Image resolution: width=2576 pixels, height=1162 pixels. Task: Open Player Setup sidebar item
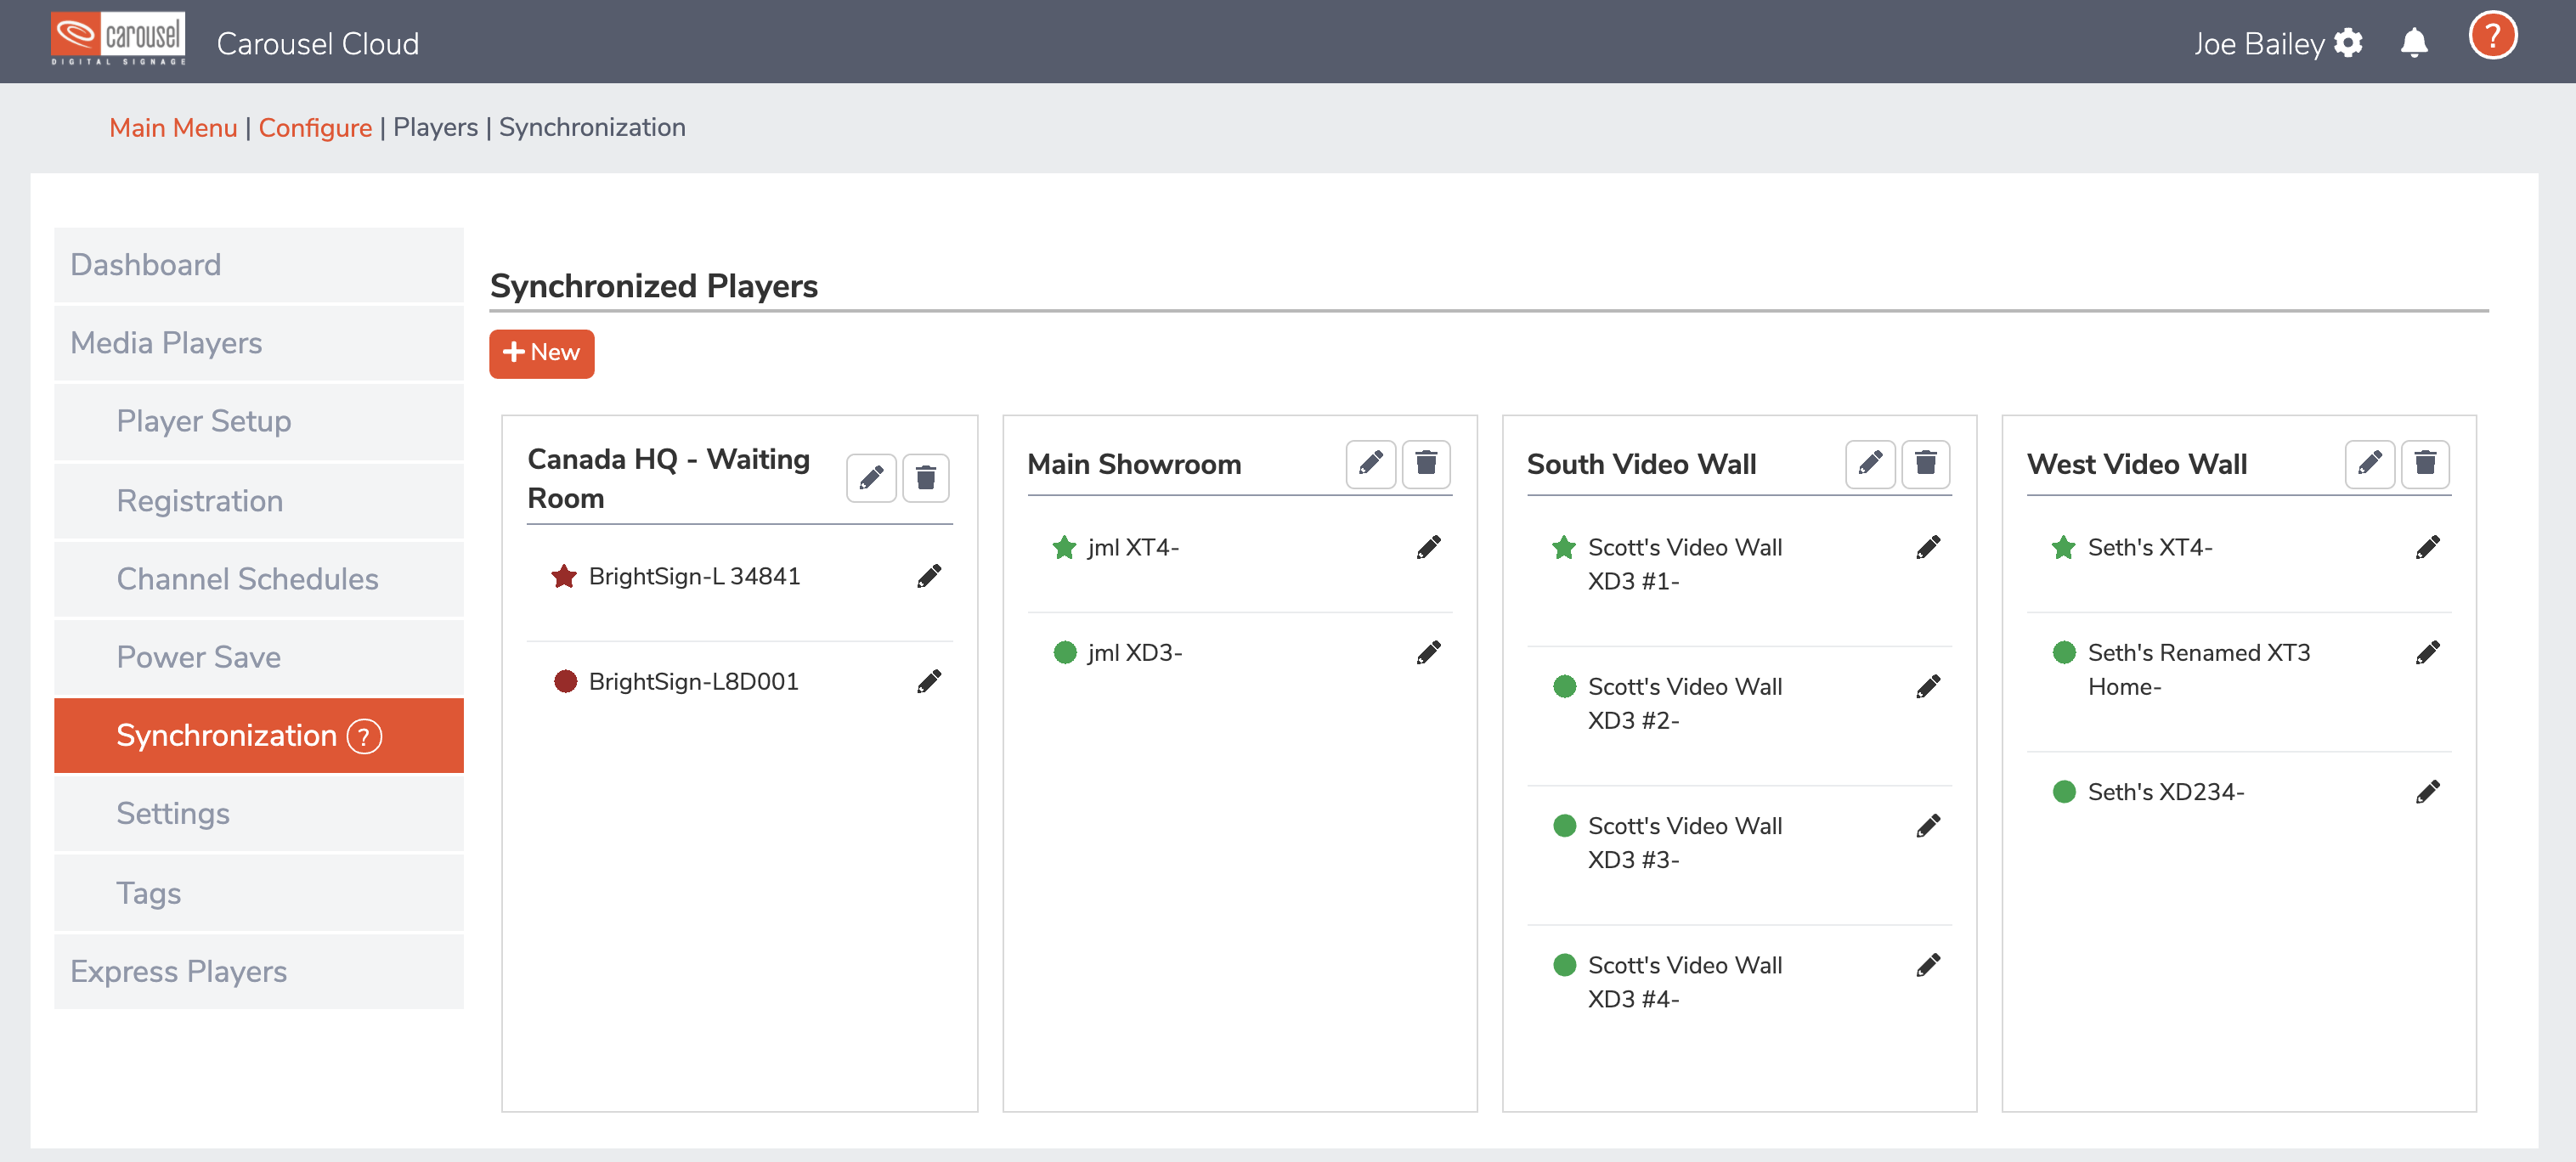pos(259,421)
